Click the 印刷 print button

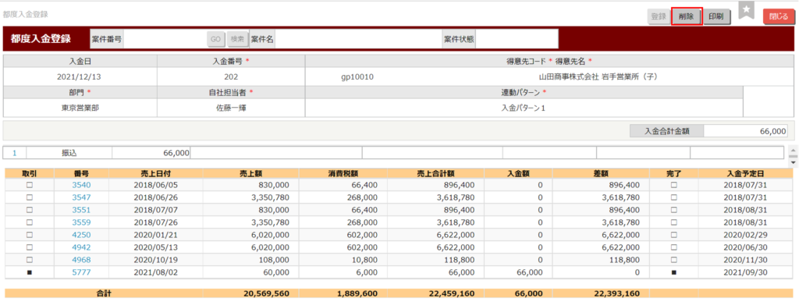(716, 16)
